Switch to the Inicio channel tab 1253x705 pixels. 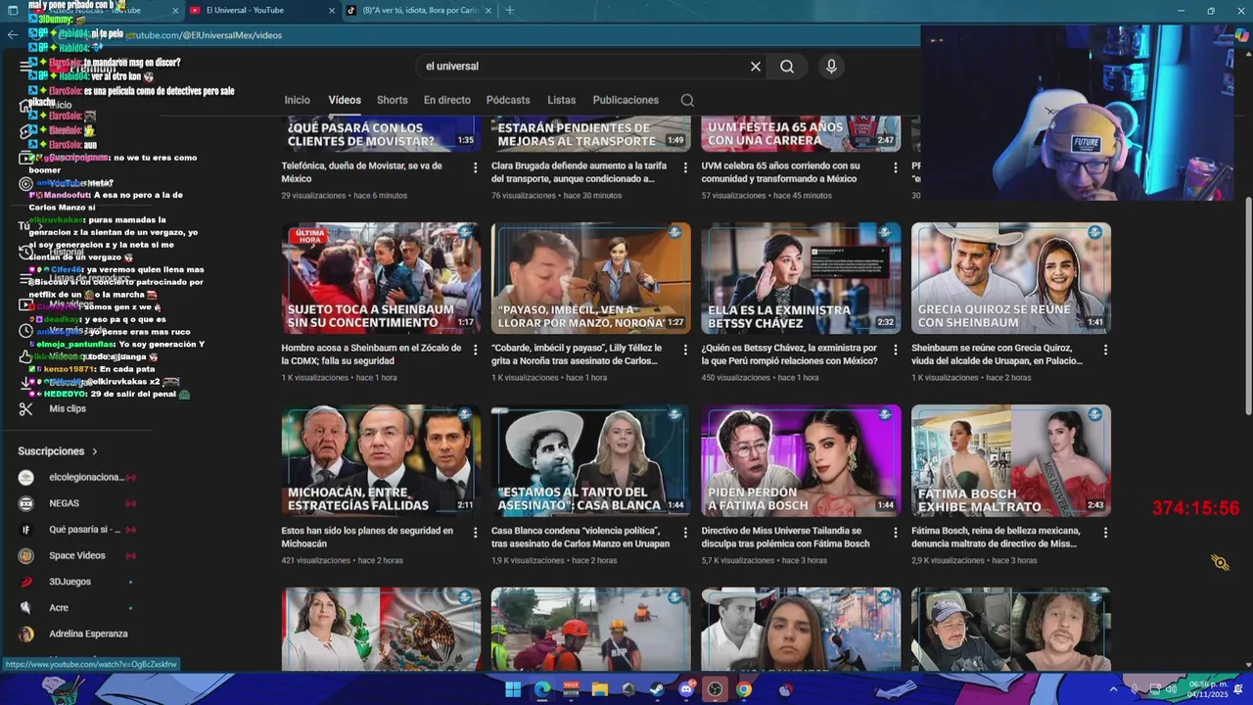(297, 100)
